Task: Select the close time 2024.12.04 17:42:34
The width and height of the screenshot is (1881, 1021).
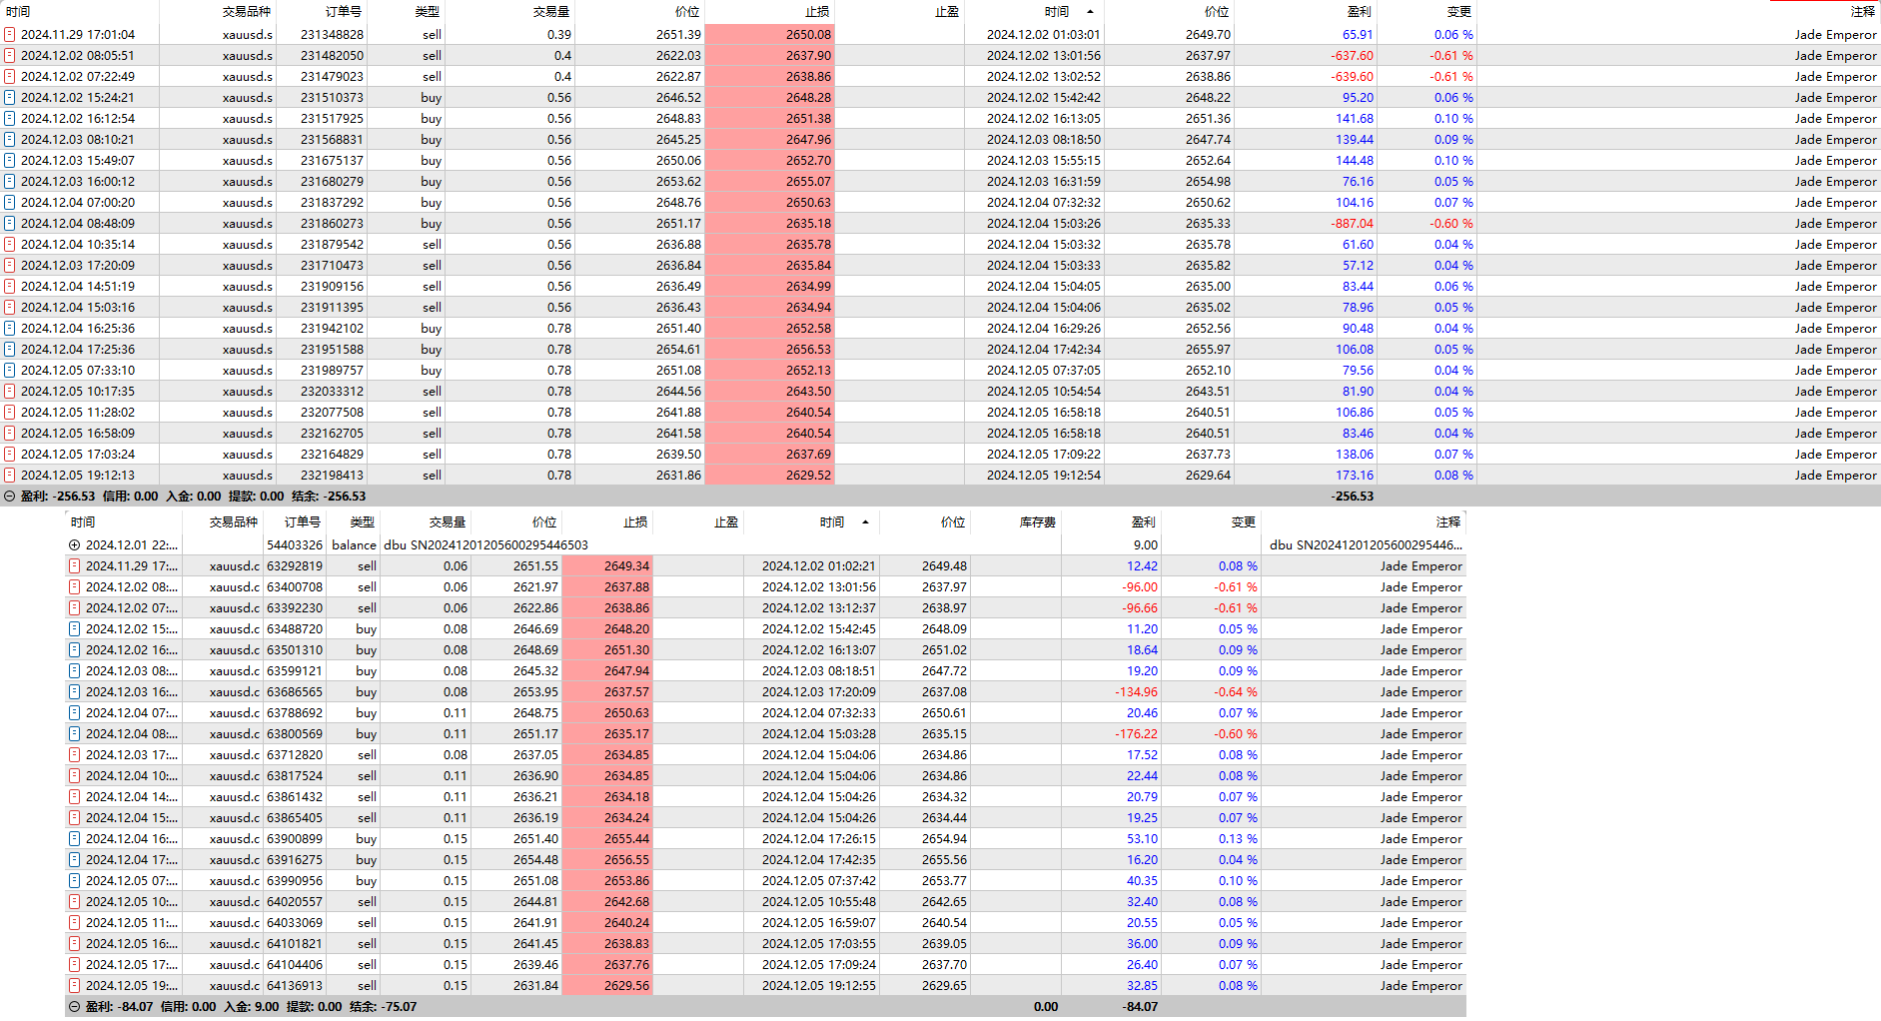Action: pyautogui.click(x=1044, y=349)
